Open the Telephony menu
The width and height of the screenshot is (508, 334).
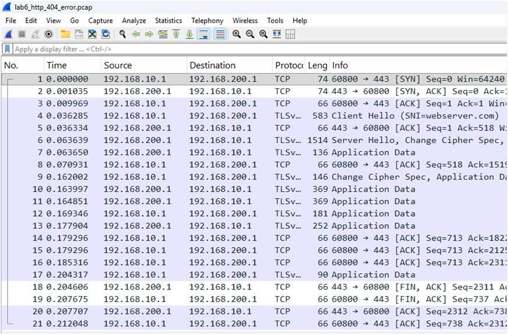(207, 20)
